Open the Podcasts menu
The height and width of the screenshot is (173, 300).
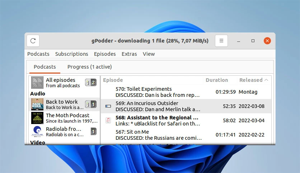coord(38,54)
